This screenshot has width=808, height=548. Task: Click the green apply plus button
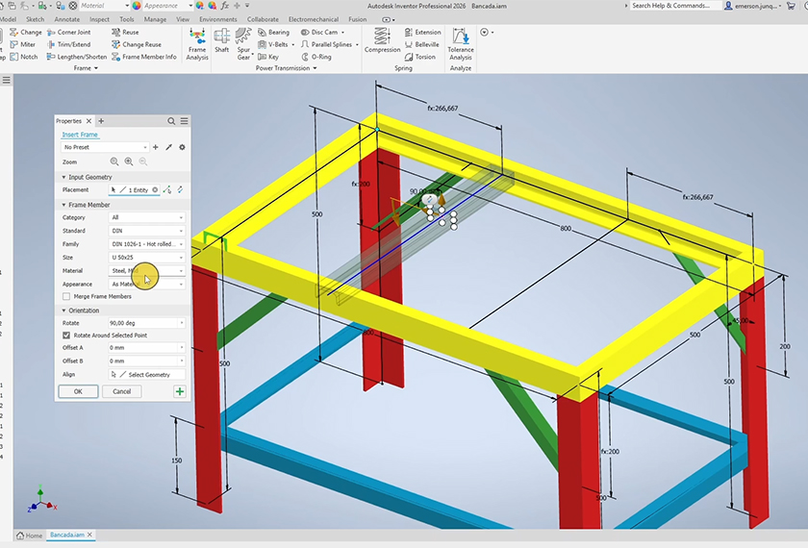[x=180, y=391]
